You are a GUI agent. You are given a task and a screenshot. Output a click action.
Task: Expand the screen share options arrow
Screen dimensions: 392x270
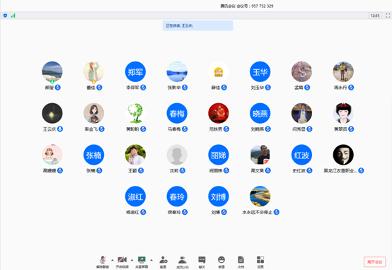pyautogui.click(x=151, y=260)
